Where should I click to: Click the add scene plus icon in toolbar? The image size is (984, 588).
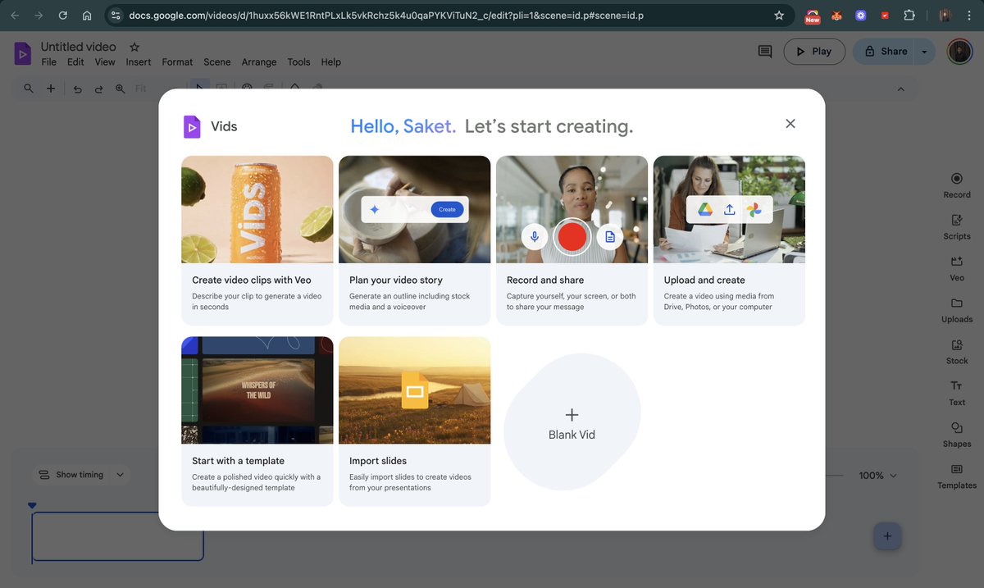pos(51,89)
